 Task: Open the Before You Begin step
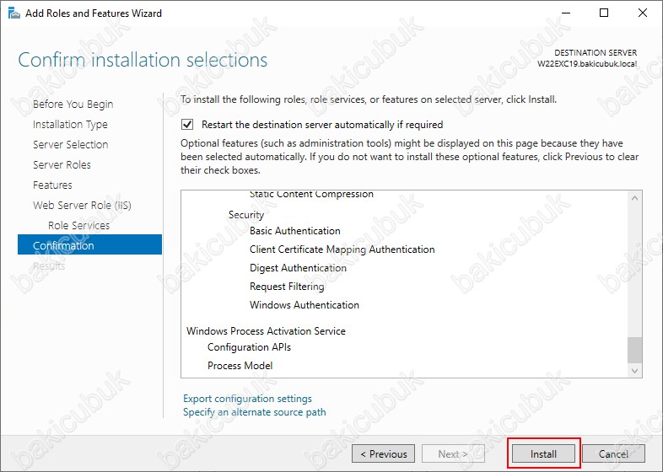73,104
